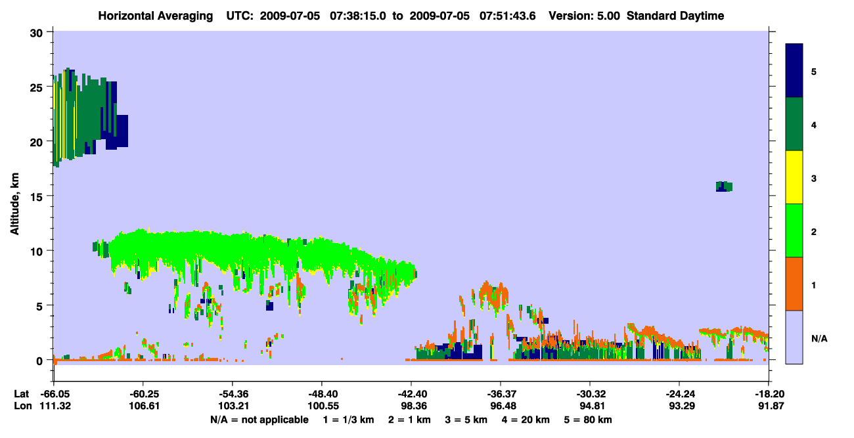Click latitude value -66.05
Screen dimensions: 854x438
pyautogui.click(x=54, y=394)
